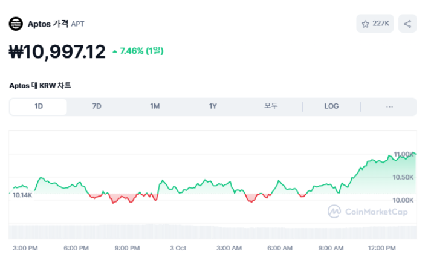Add Aptos to watchlist via star 227K button
The height and width of the screenshot is (257, 428).
[375, 24]
